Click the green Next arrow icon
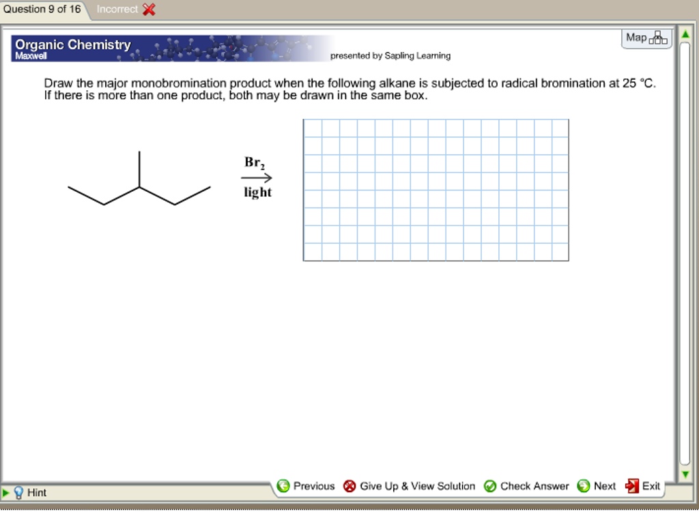Viewport: 699px width, 512px height. point(584,486)
